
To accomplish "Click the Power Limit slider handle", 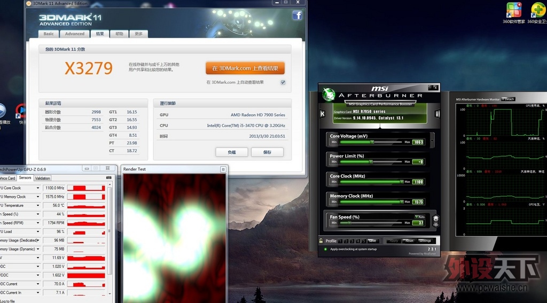I will coord(371,162).
